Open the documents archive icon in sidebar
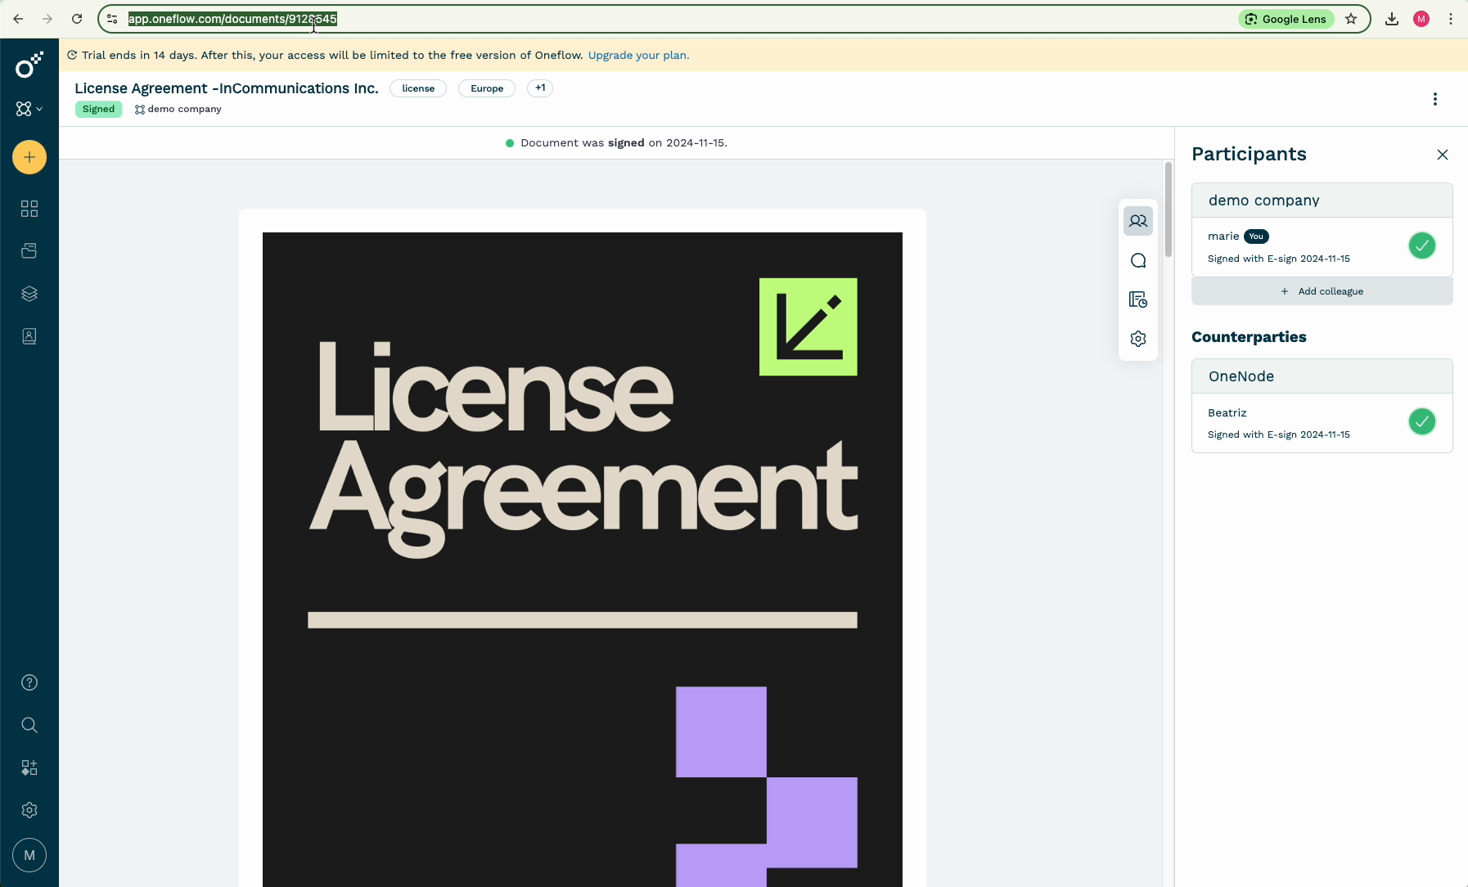Viewport: 1468px width, 887px height. (29, 251)
